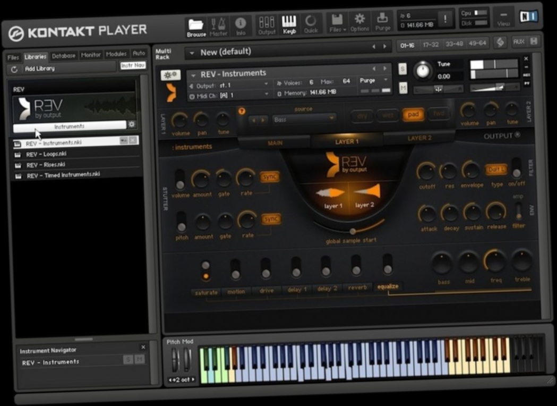Click the AUX button in rack header
557x406 pixels.
coord(519,41)
